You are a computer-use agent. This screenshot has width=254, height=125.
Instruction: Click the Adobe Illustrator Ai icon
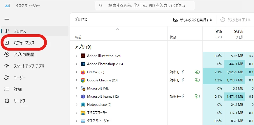[x=83, y=56]
